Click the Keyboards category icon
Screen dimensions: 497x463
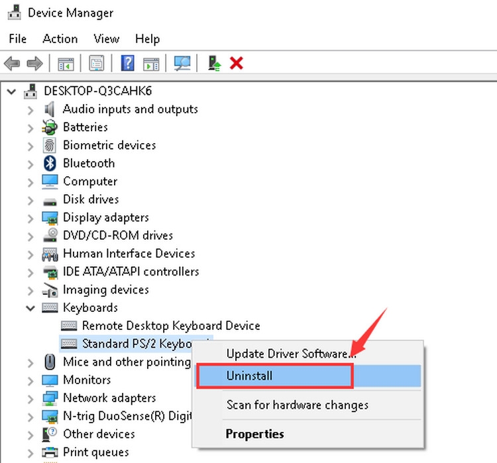[50, 308]
